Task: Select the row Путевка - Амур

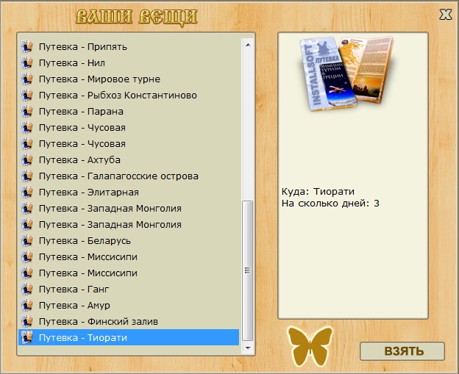Action: tap(129, 305)
